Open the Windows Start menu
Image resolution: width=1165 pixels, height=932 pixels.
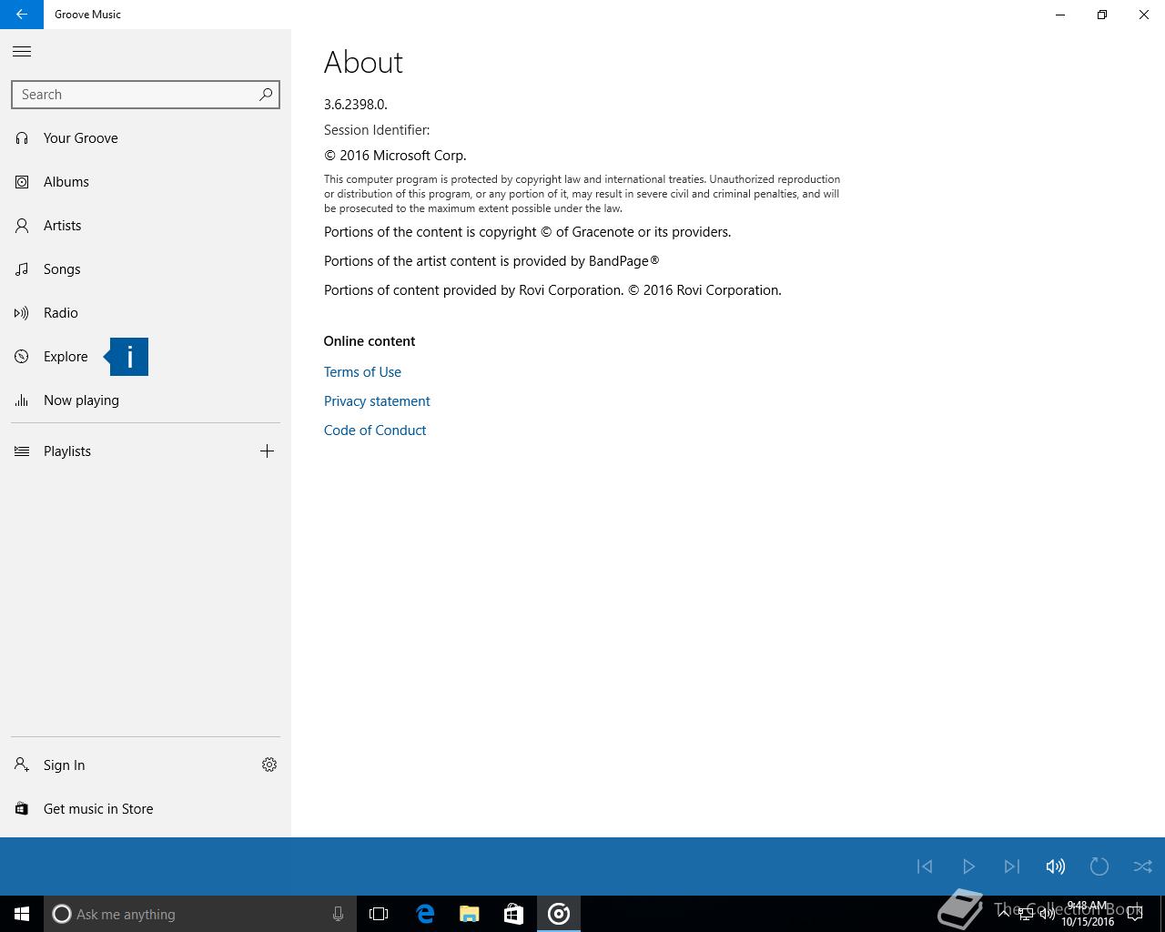click(22, 914)
